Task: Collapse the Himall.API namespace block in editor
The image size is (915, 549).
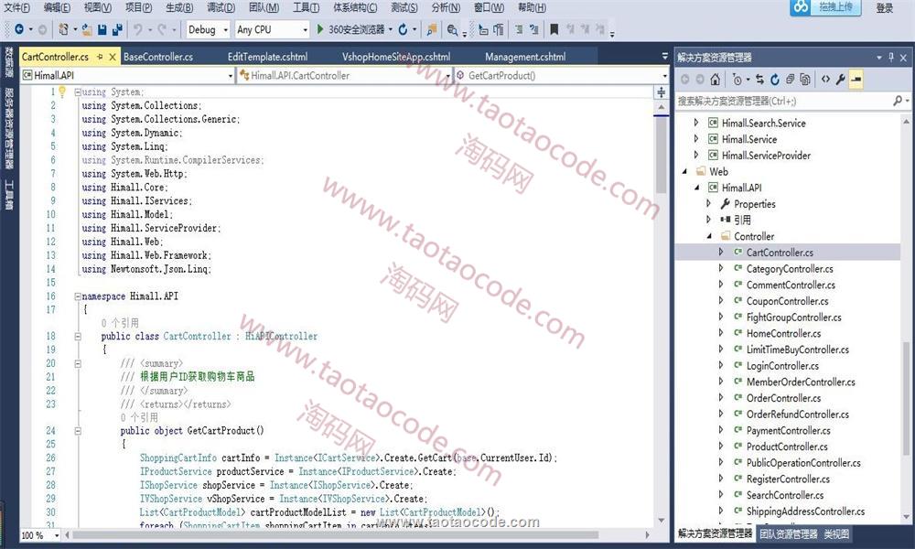Action: [x=77, y=297]
